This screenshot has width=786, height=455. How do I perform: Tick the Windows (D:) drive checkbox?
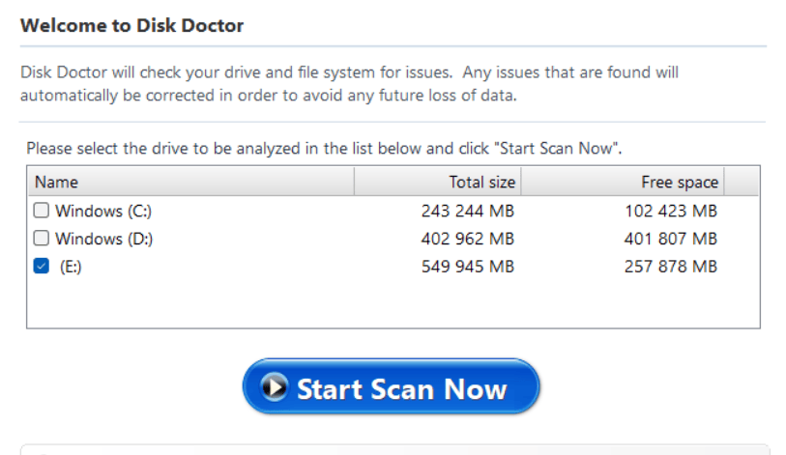[42, 239]
